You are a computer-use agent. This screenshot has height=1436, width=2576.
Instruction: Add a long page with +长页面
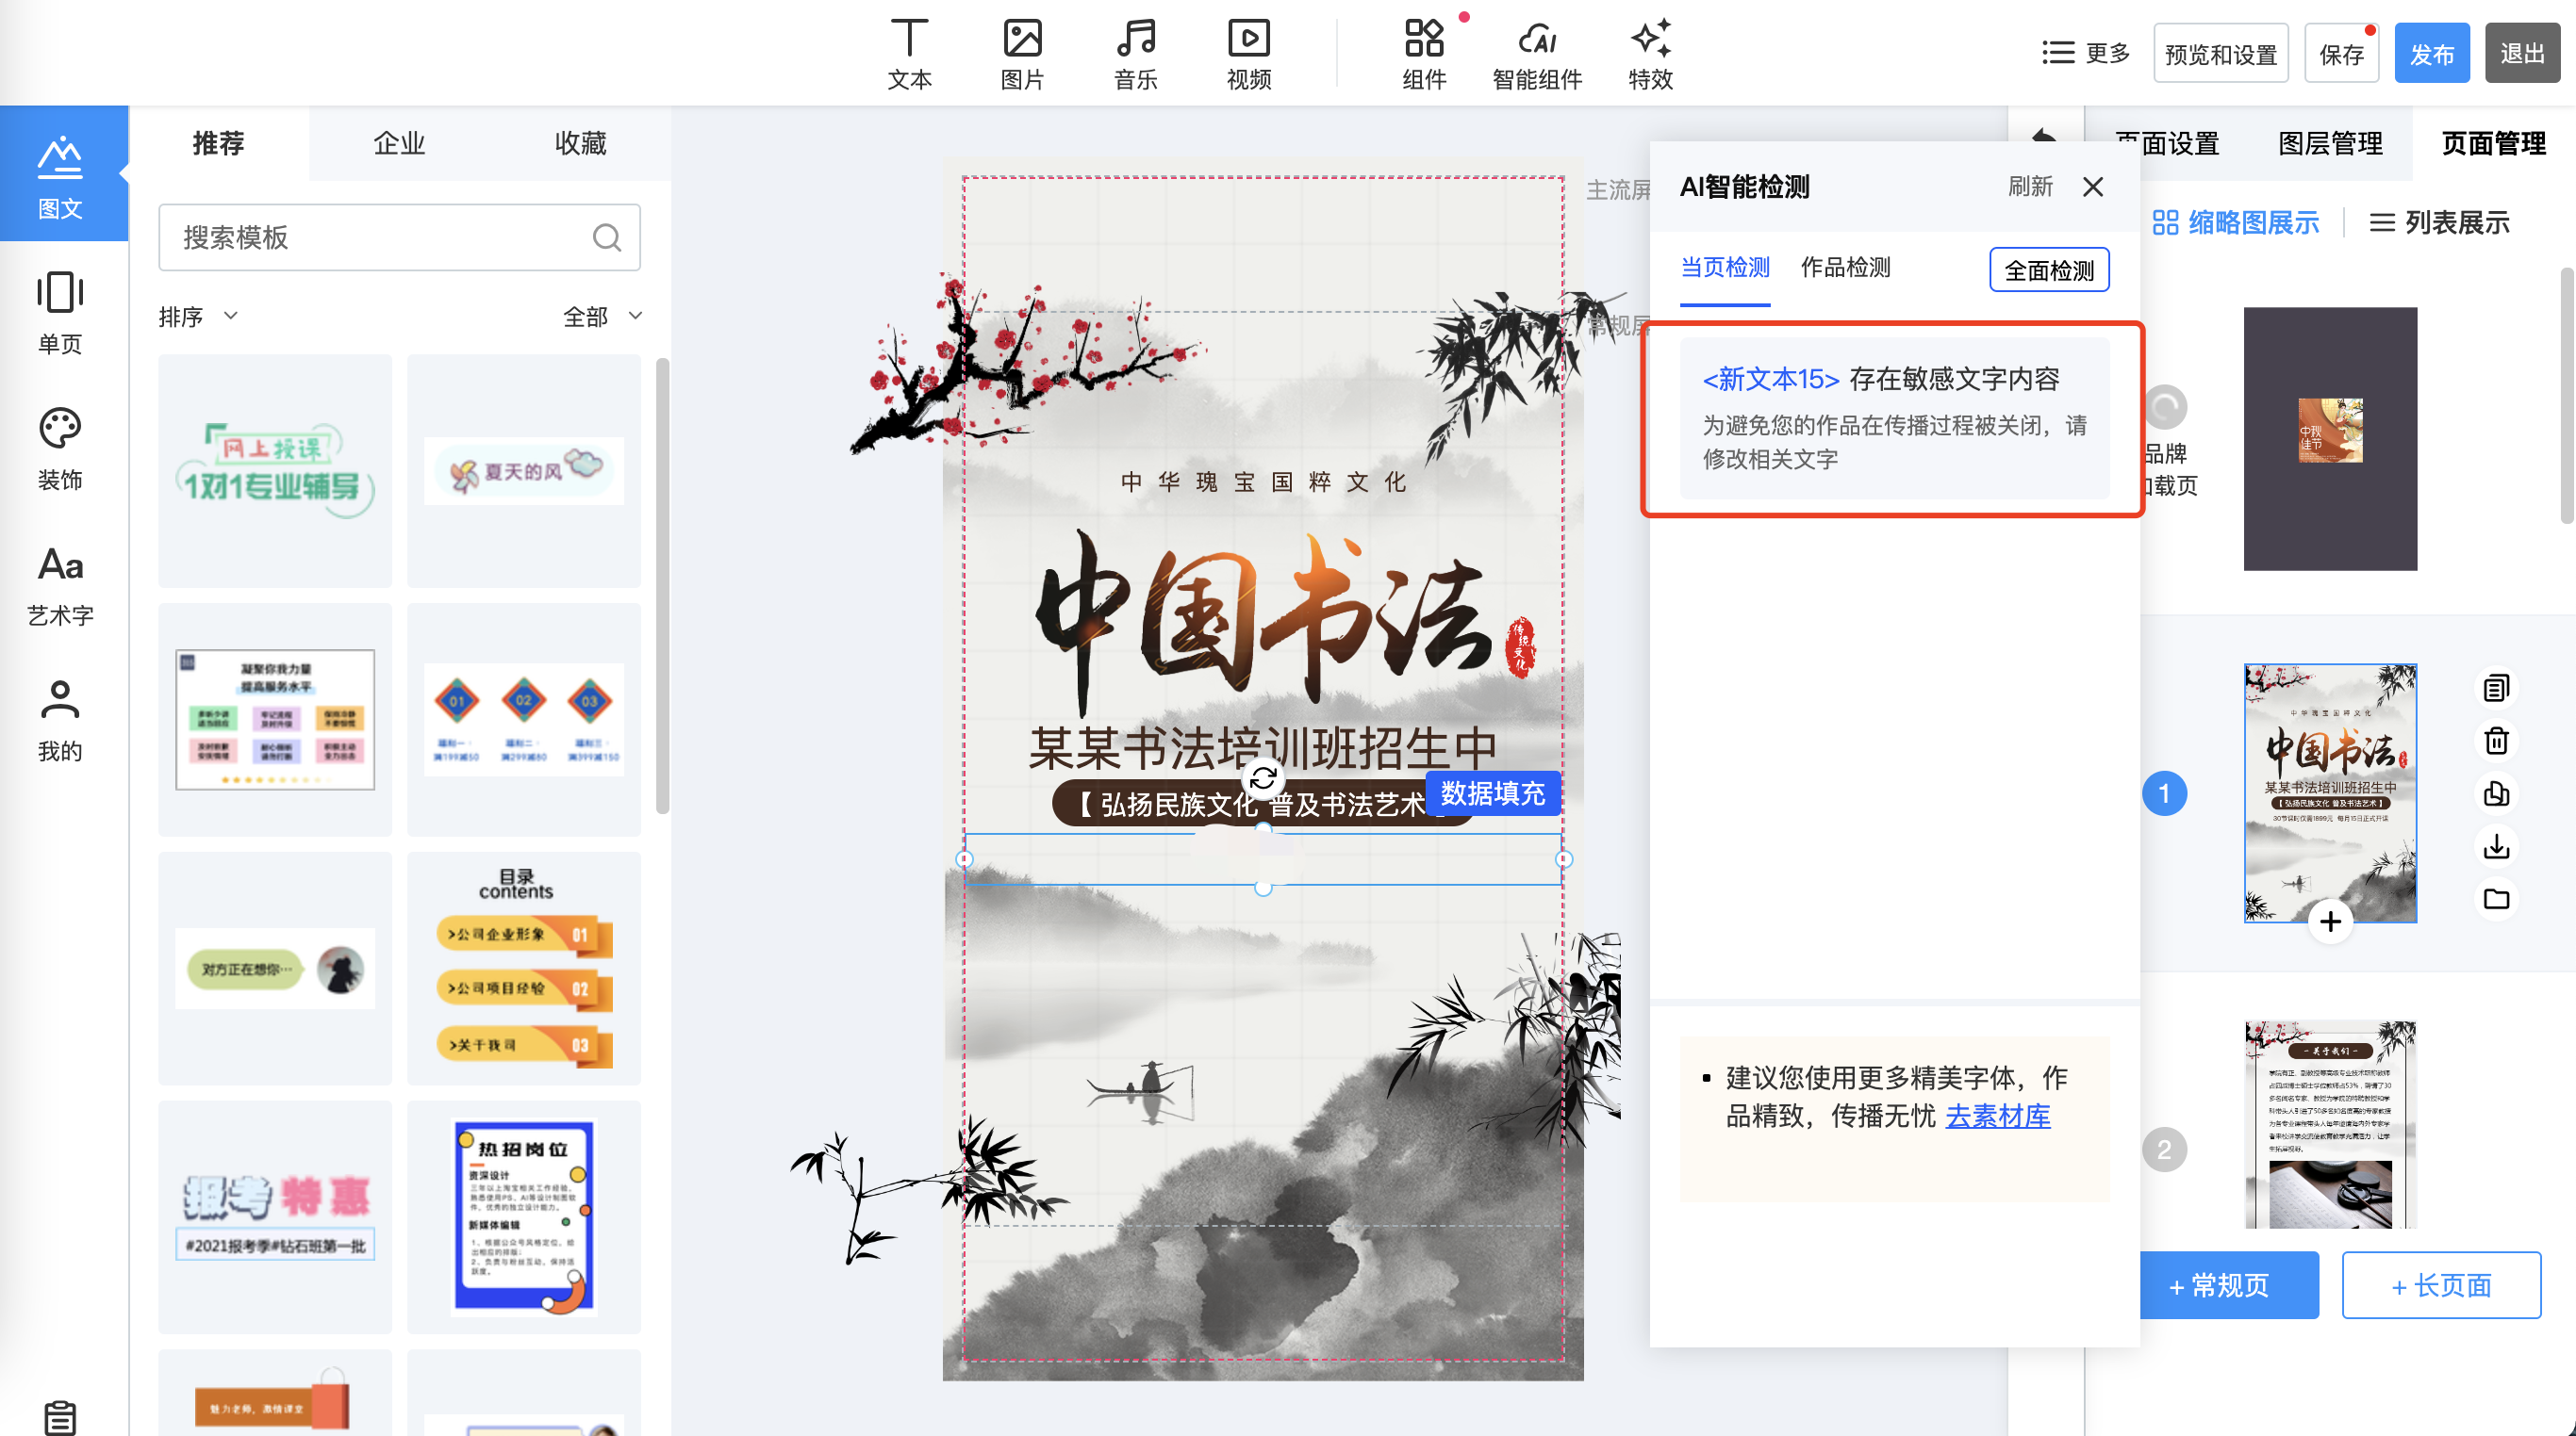coord(2440,1284)
